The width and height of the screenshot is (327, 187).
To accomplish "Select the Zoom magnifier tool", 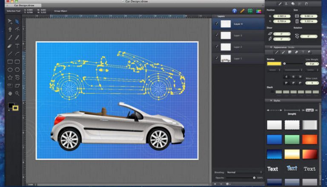I will click(17, 93).
